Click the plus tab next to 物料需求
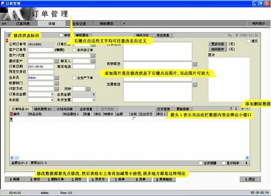 [124, 23]
